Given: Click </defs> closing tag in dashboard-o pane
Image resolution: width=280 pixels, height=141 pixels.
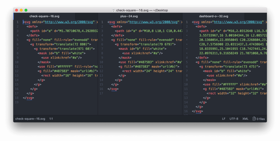Looking at the screenshot, I should pos(202,58).
